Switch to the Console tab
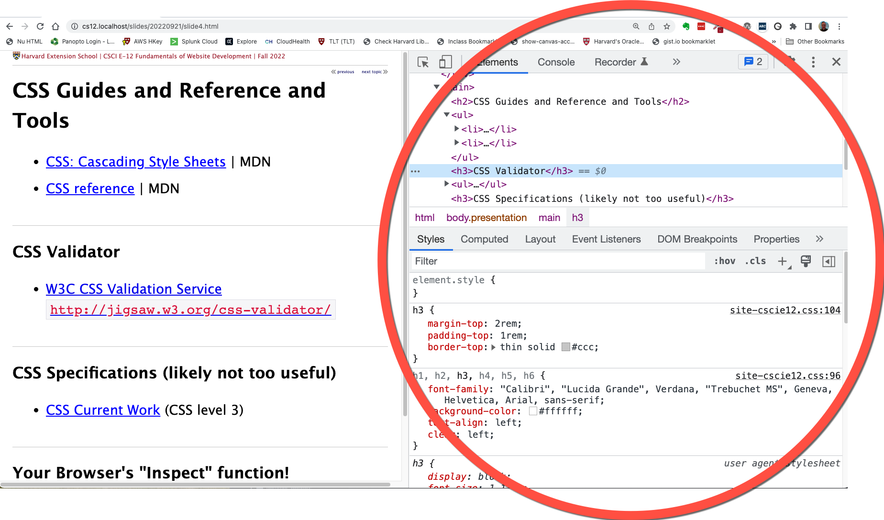Viewport: 884px width, 520px height. (556, 62)
